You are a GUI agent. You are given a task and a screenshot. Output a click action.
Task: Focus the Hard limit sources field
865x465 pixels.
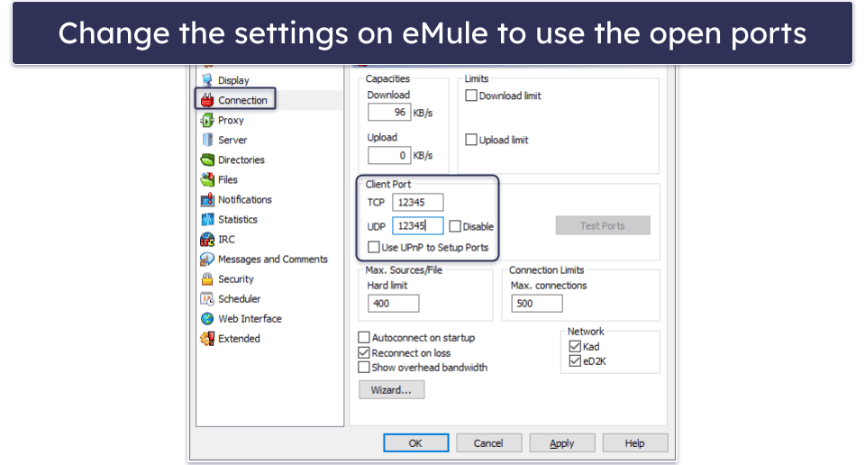coord(393,304)
